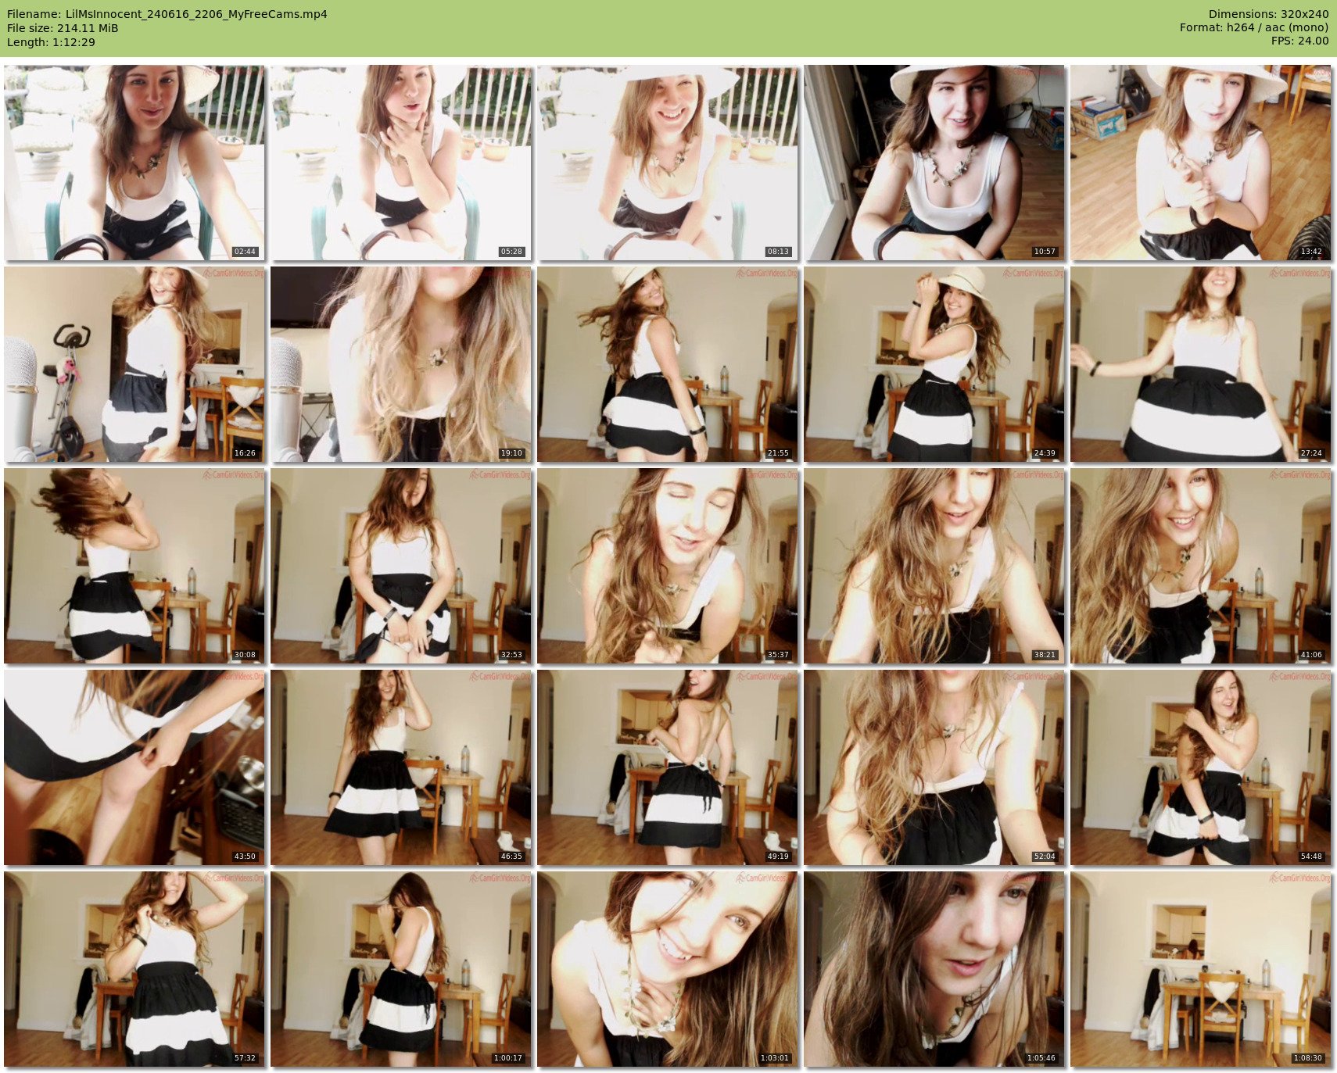Image resolution: width=1337 pixels, height=1073 pixels.
Task: Open the empty room frame at 1:08:30
Action: [1201, 969]
